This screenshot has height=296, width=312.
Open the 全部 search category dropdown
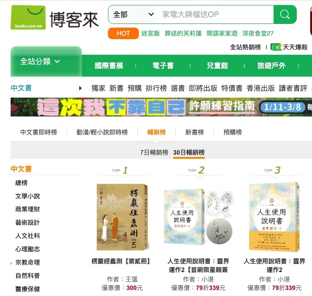133,15
